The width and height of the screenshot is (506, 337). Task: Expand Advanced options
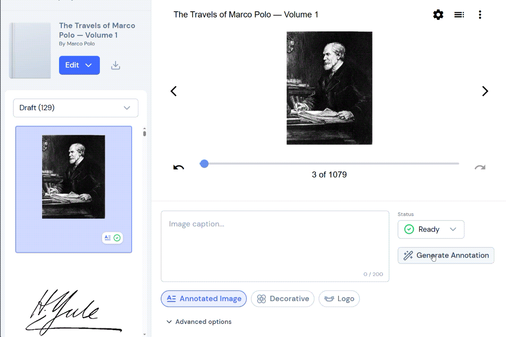click(x=199, y=322)
